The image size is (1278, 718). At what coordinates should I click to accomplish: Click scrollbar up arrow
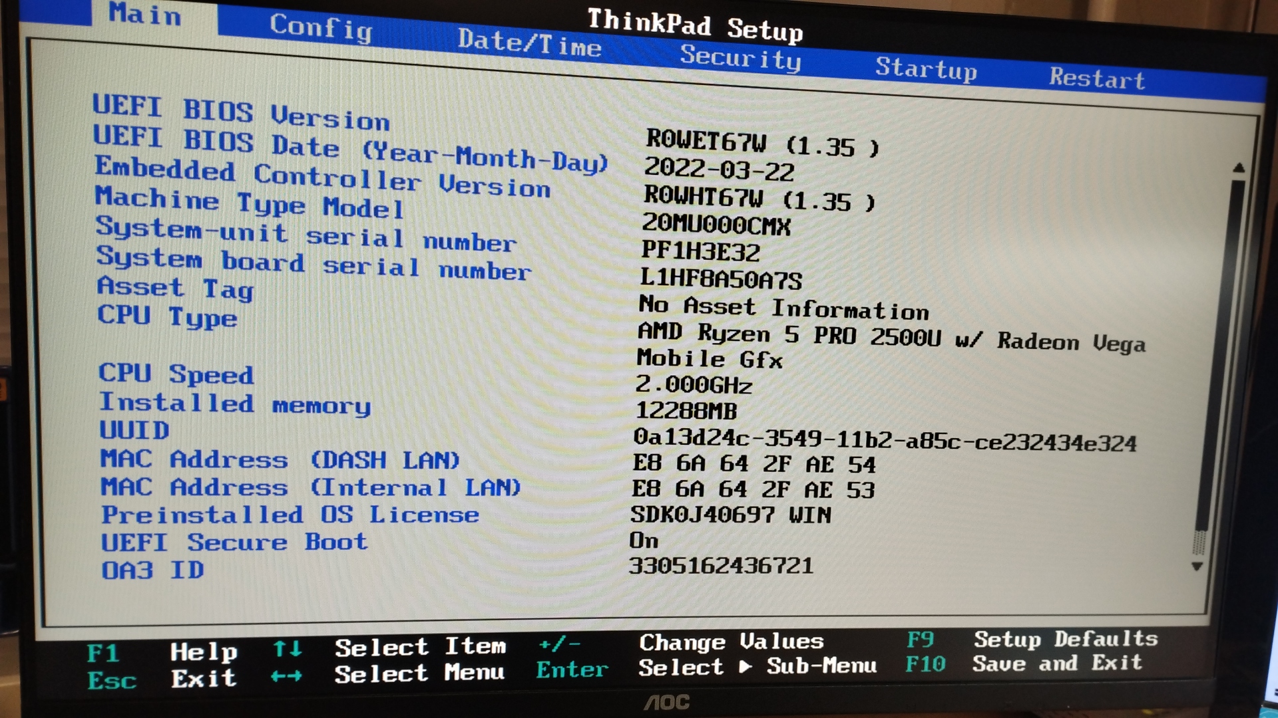point(1238,168)
